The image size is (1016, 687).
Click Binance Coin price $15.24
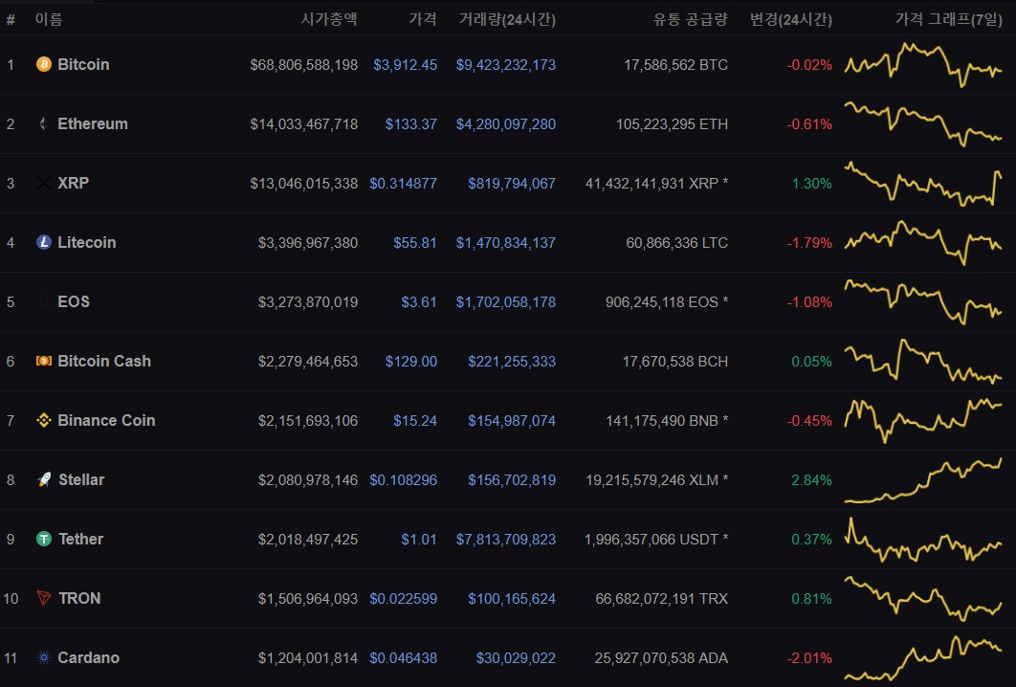click(414, 421)
